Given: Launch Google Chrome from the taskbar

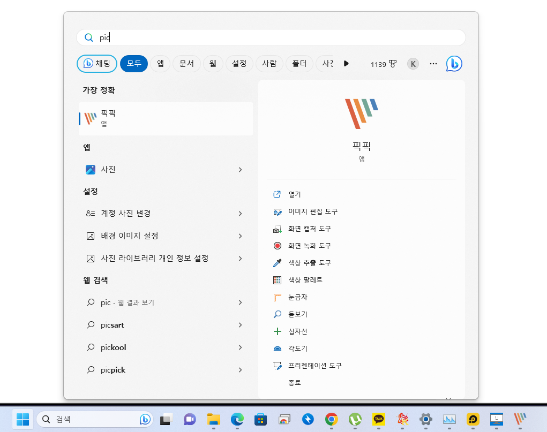Looking at the screenshot, I should point(332,419).
